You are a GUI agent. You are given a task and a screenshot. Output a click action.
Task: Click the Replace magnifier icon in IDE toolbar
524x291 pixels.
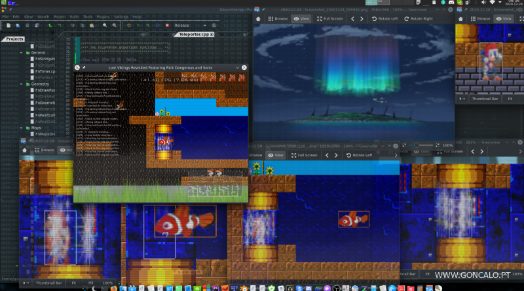coord(114,26)
